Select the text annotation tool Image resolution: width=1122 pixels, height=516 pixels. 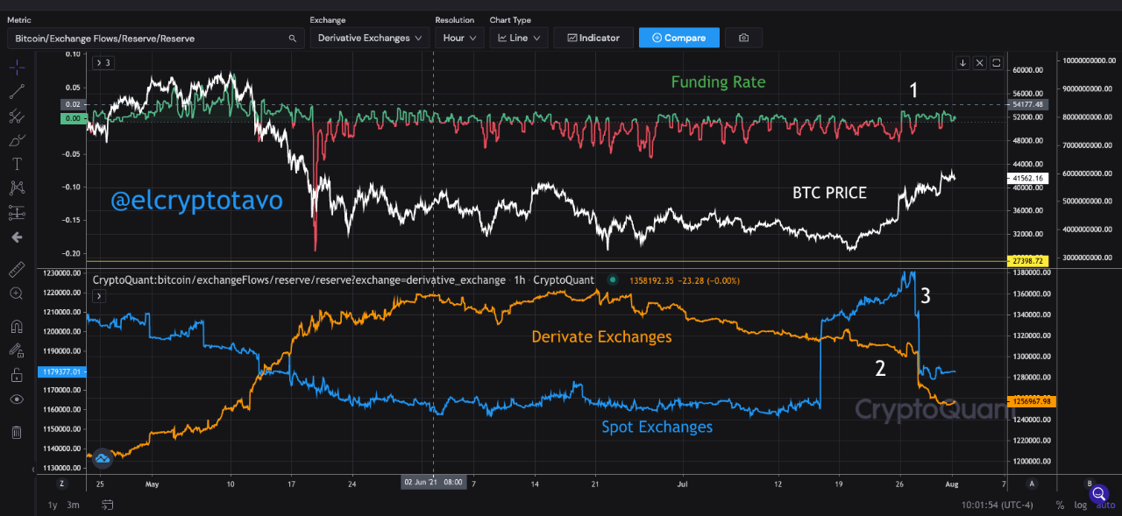coord(16,163)
